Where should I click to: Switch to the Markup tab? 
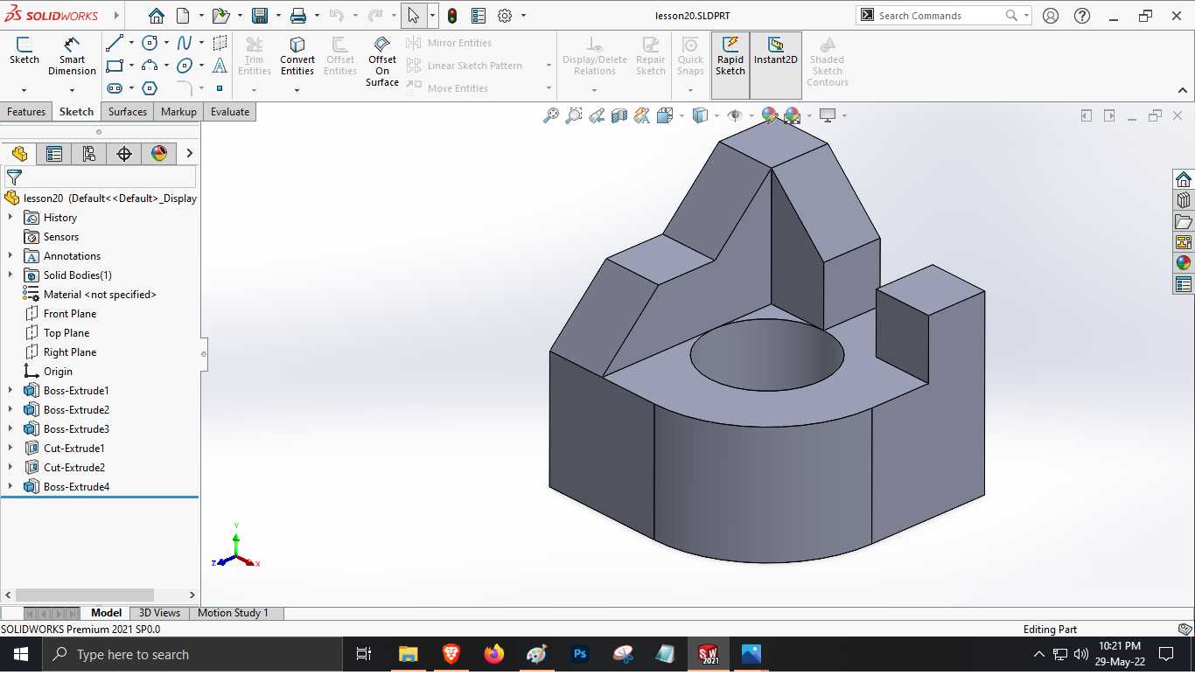coord(178,112)
